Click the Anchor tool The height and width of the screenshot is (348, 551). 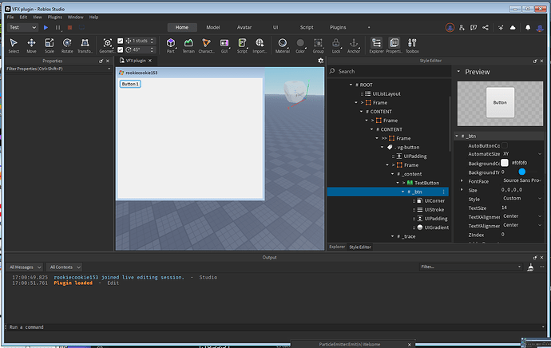[x=354, y=45]
